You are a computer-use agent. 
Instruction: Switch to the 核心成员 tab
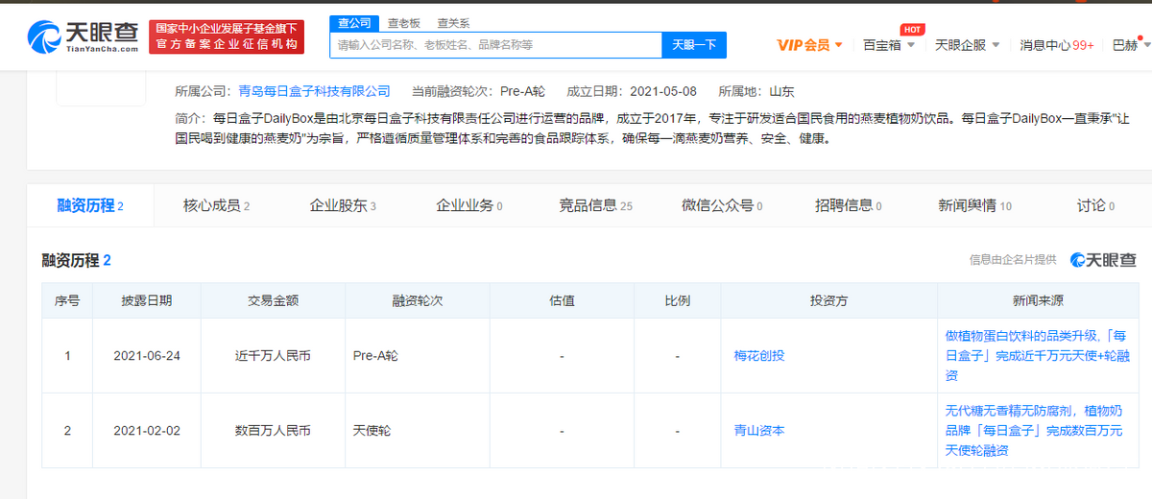216,205
